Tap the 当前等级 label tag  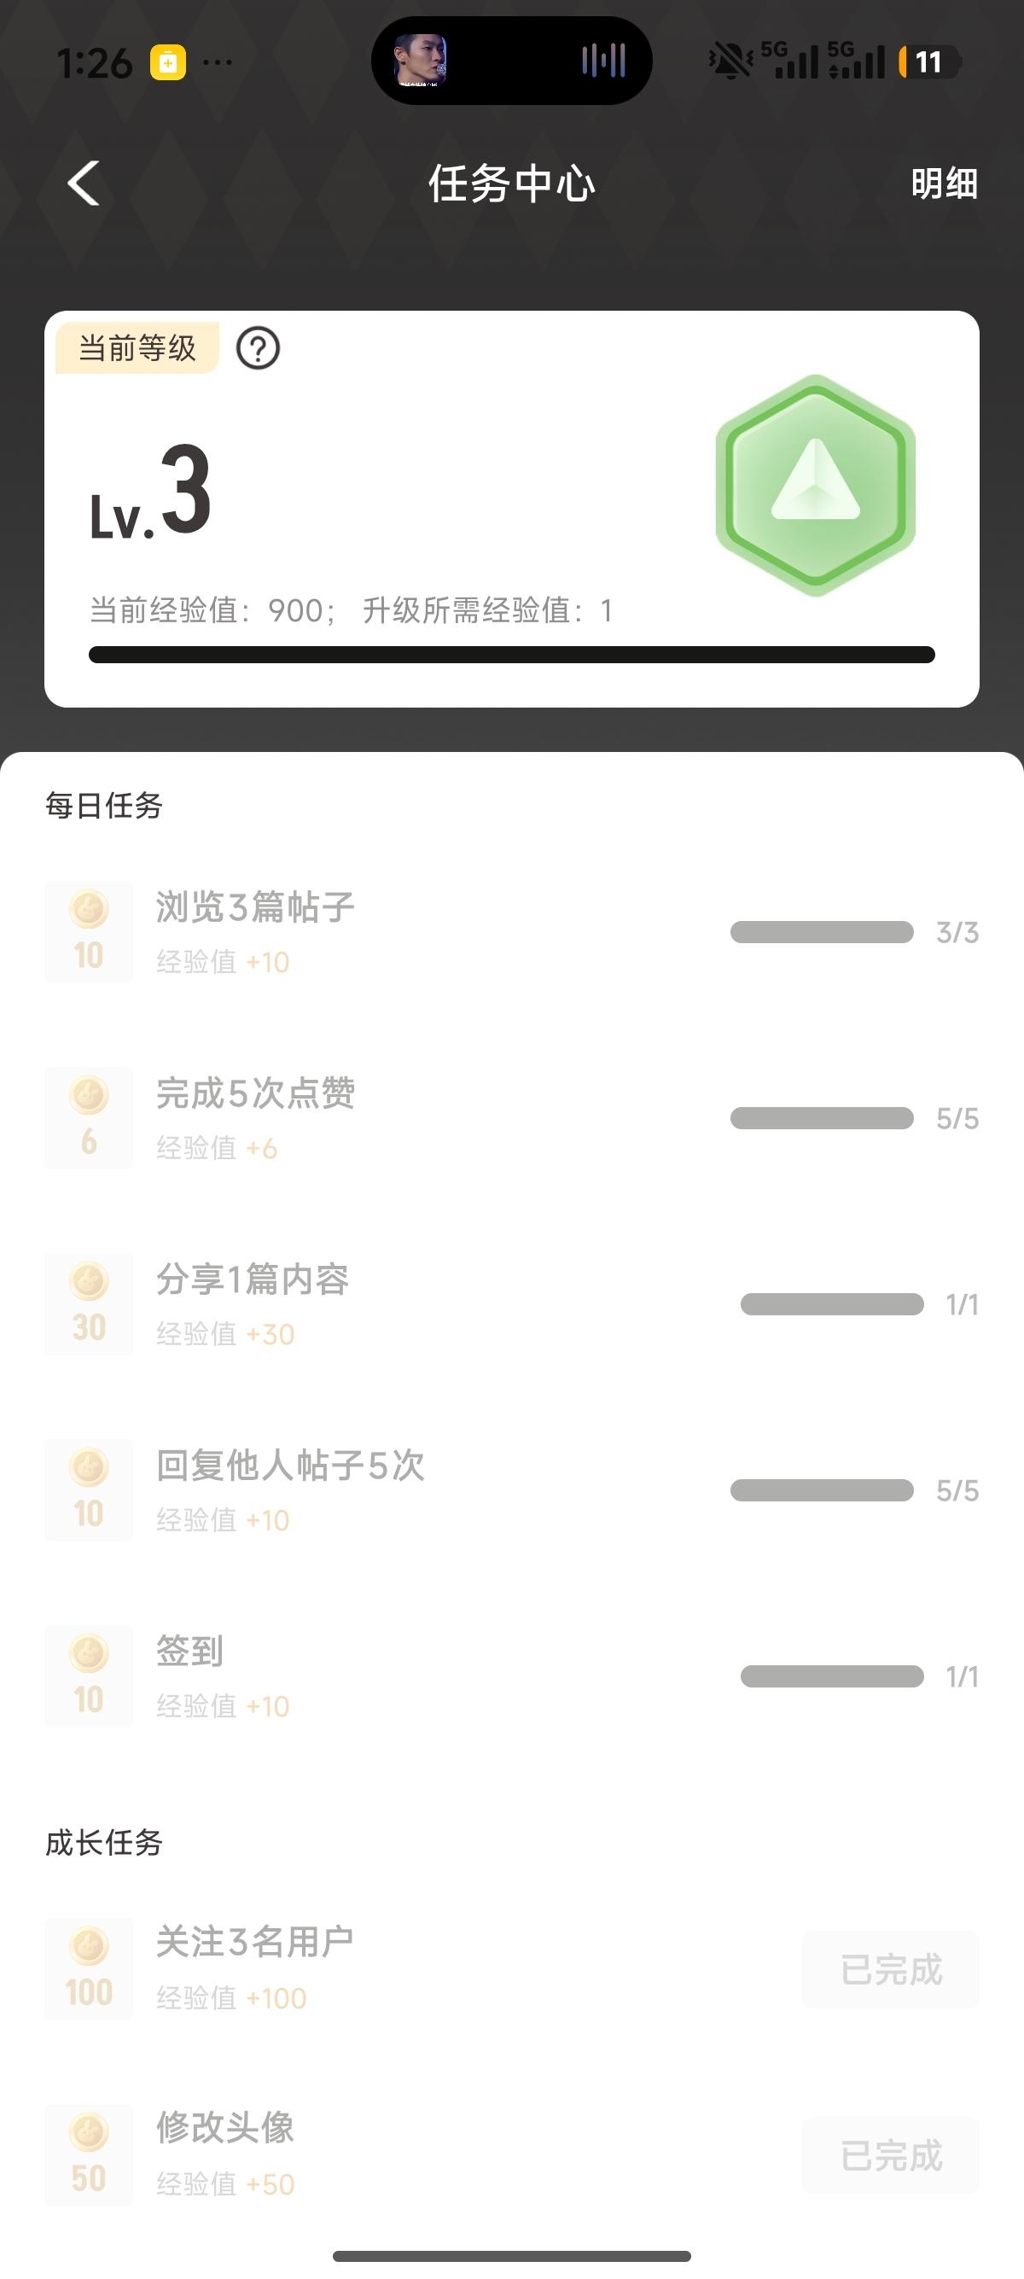(x=137, y=348)
